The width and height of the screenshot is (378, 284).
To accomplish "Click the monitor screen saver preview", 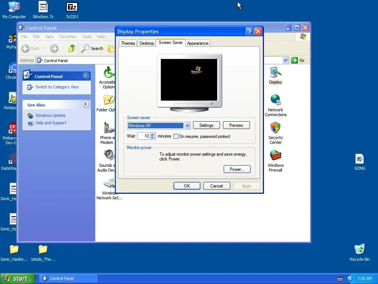I will click(x=189, y=80).
